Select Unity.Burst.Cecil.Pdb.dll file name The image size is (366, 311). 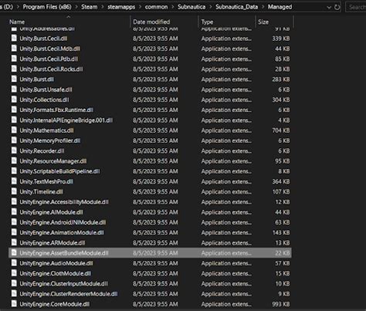49,59
